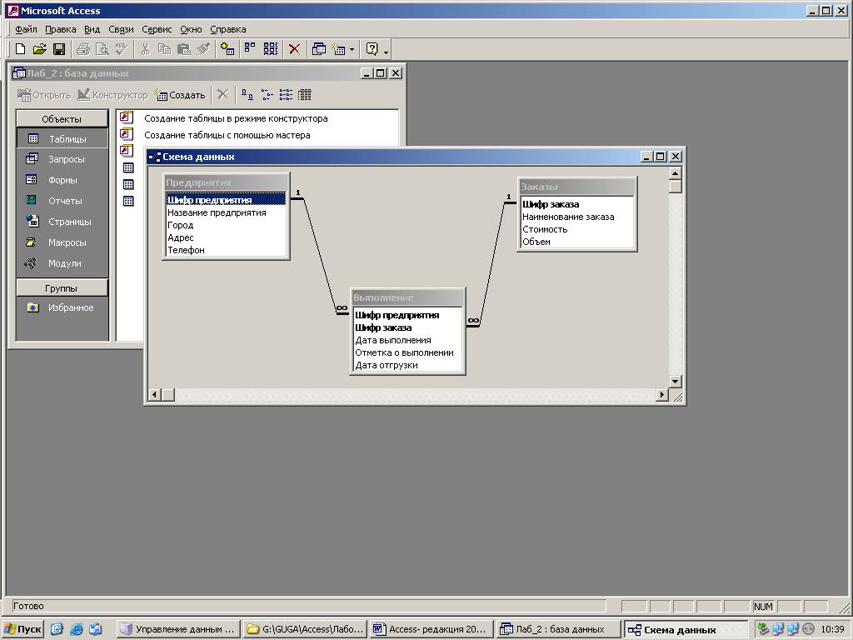853x640 pixels.
Task: Open the Пуск start button
Action: (x=22, y=629)
